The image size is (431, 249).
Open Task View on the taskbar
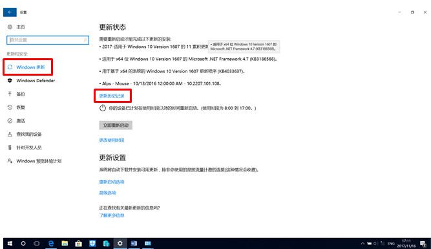pos(37,243)
